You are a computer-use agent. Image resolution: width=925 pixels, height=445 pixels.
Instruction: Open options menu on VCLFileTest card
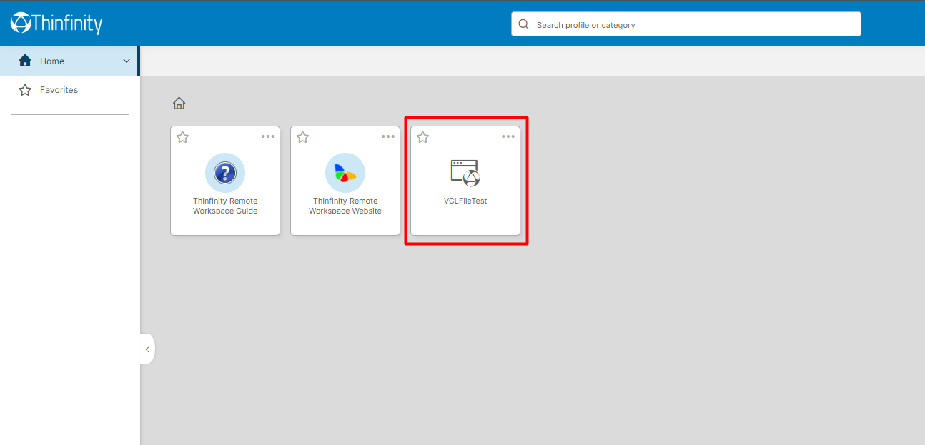(x=508, y=136)
